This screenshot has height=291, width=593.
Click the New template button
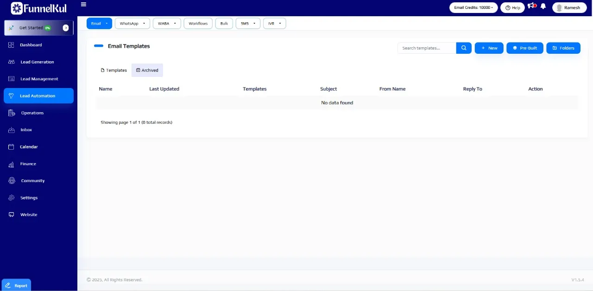coord(489,48)
